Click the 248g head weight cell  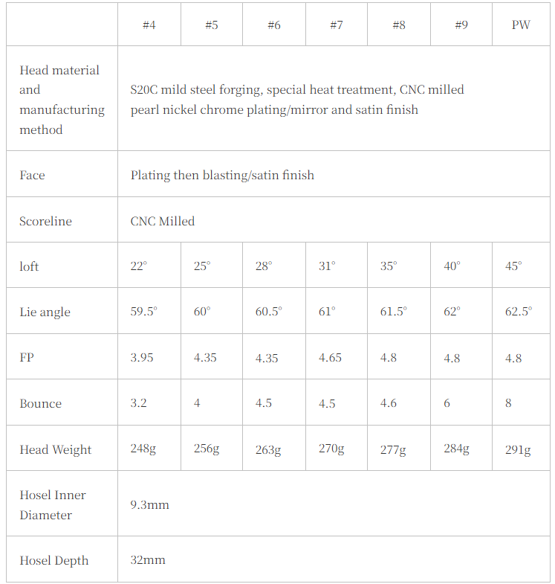pyautogui.click(x=143, y=449)
